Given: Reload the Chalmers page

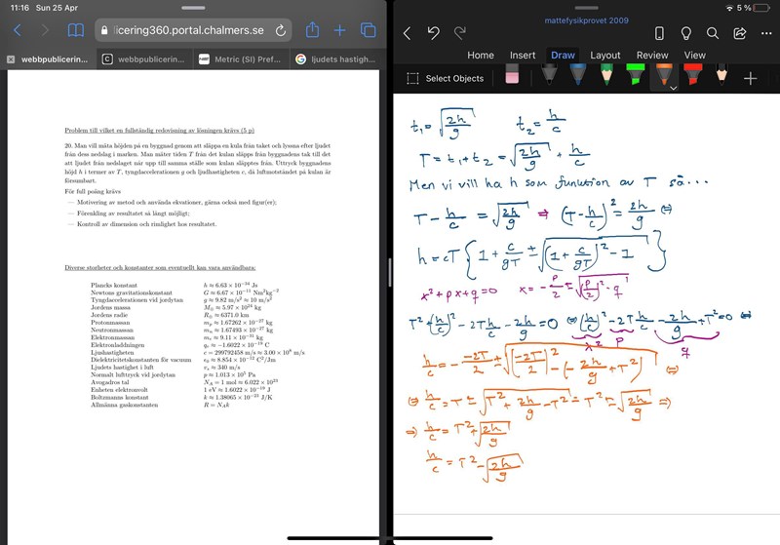Looking at the screenshot, I should 282,31.
